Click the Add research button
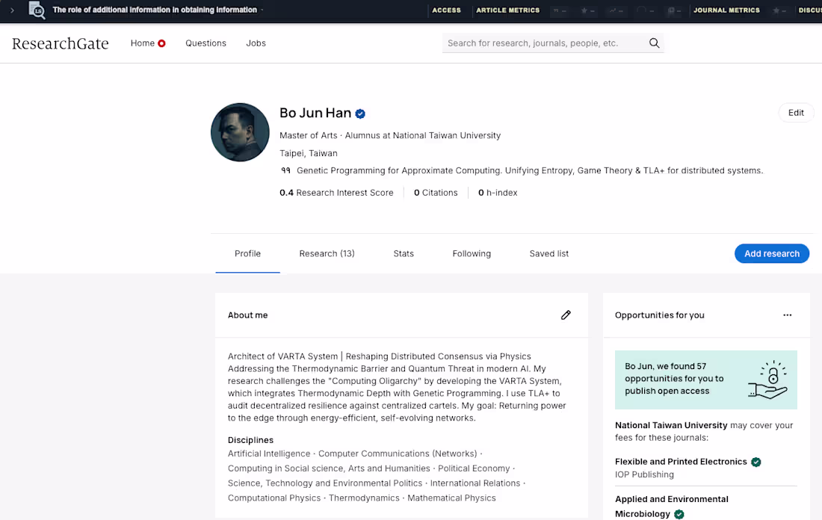The width and height of the screenshot is (822, 520). pyautogui.click(x=772, y=254)
